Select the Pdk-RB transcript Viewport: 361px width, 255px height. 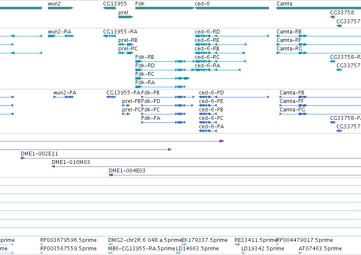pos(145,57)
